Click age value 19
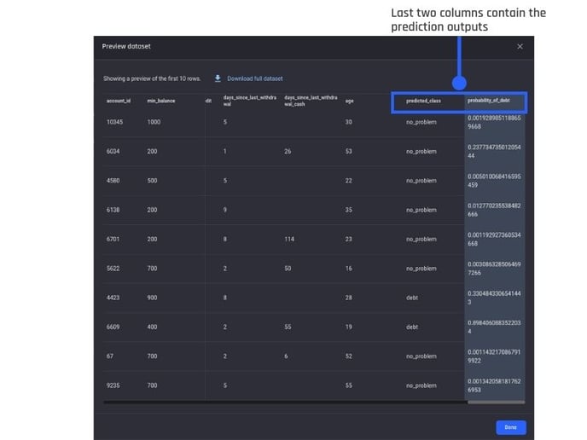The height and width of the screenshot is (440, 587). (348, 327)
